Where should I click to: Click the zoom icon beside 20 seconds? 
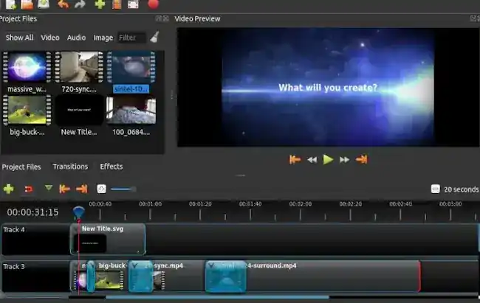point(435,189)
